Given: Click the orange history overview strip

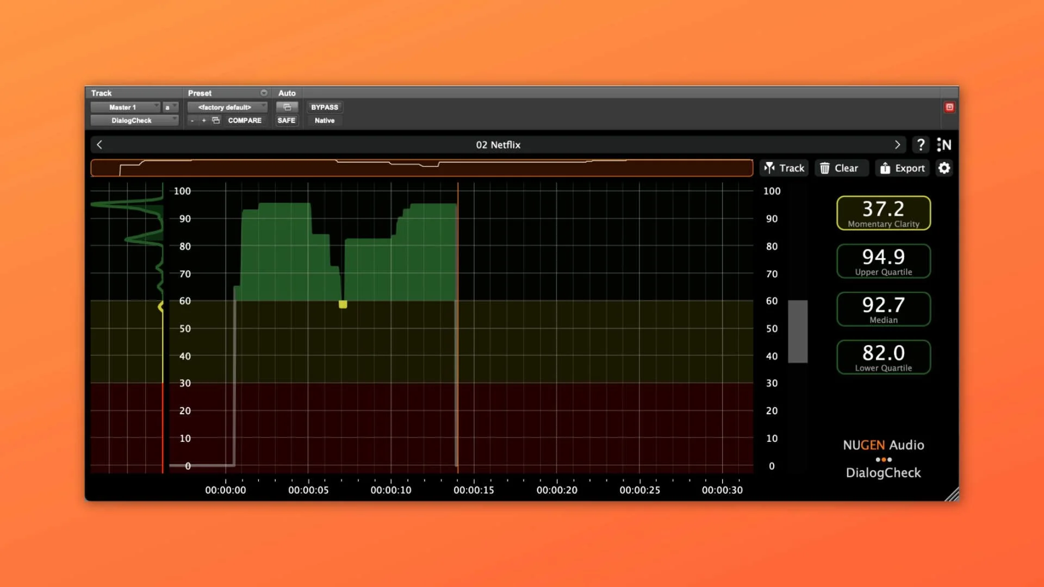Looking at the screenshot, I should [x=421, y=168].
